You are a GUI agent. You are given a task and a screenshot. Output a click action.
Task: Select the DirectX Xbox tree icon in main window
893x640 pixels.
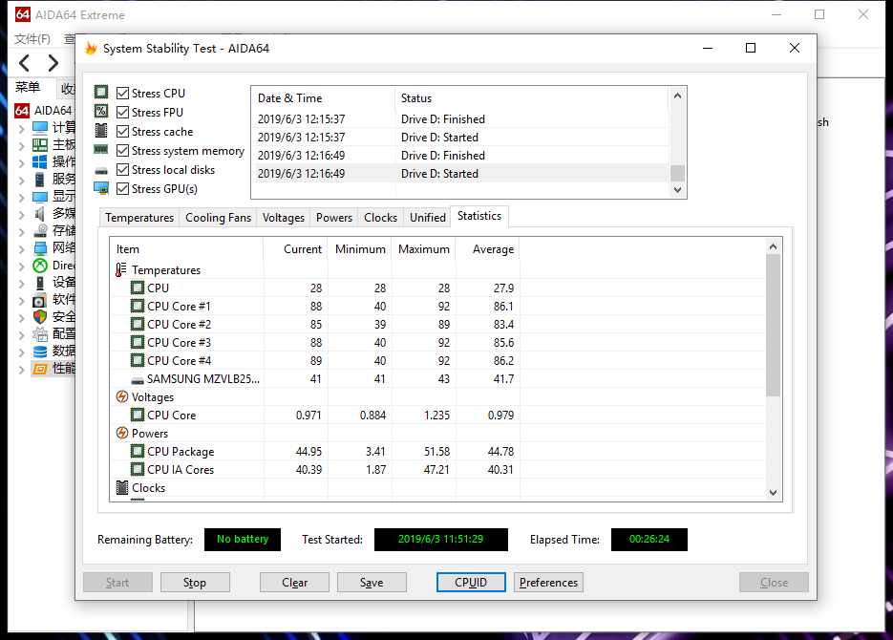coord(40,266)
